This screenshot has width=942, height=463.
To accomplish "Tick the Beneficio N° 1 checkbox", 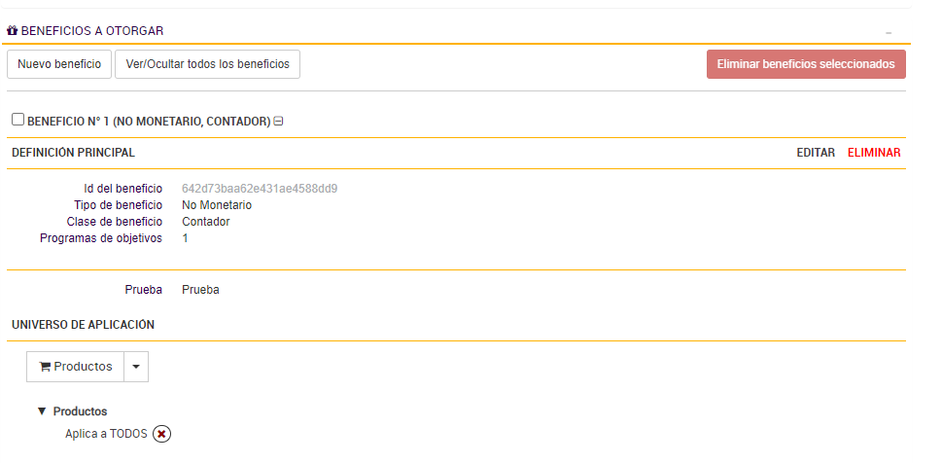I will pos(17,120).
